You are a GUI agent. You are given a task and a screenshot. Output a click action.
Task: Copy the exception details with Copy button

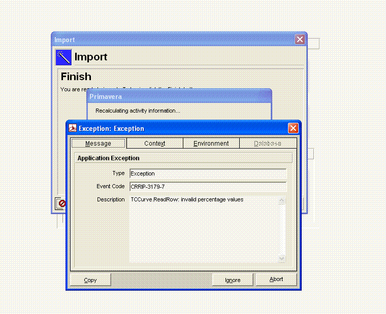tap(90, 280)
